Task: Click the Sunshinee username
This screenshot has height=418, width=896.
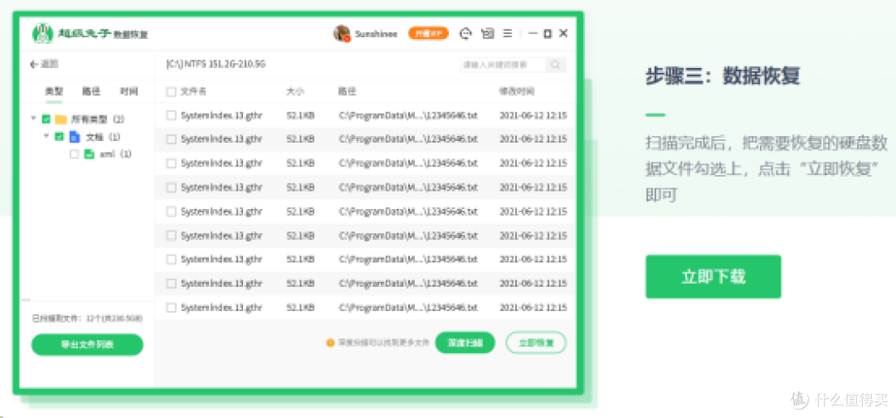Action: pyautogui.click(x=376, y=34)
